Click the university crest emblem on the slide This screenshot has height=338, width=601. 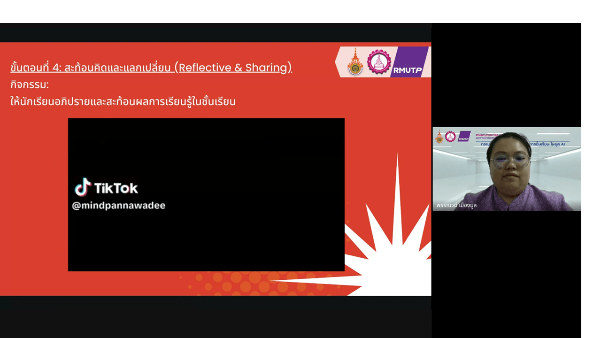click(355, 63)
